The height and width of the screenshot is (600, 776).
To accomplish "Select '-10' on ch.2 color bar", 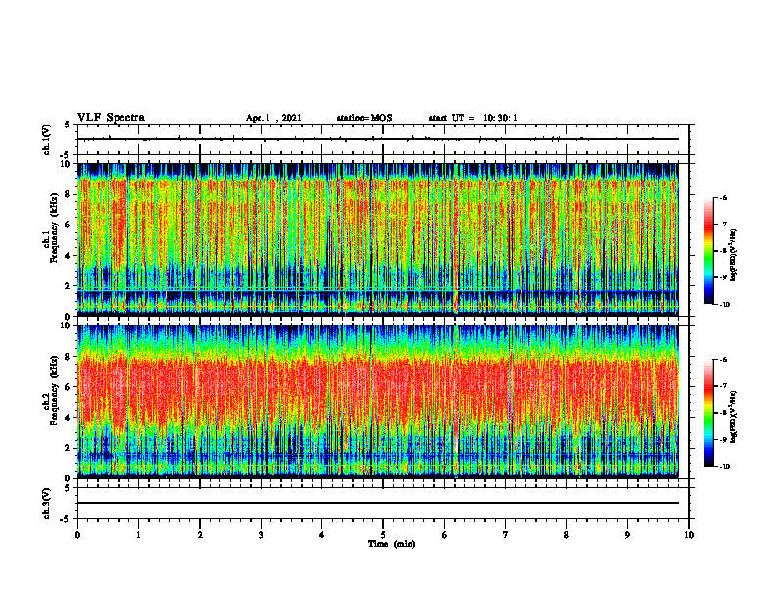I will point(724,467).
